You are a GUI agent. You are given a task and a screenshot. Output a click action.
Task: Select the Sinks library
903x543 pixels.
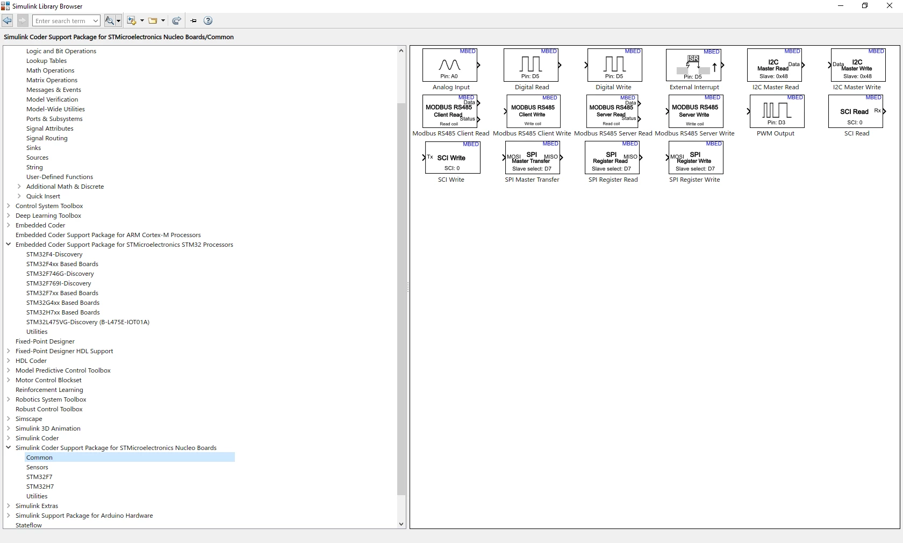(x=33, y=148)
